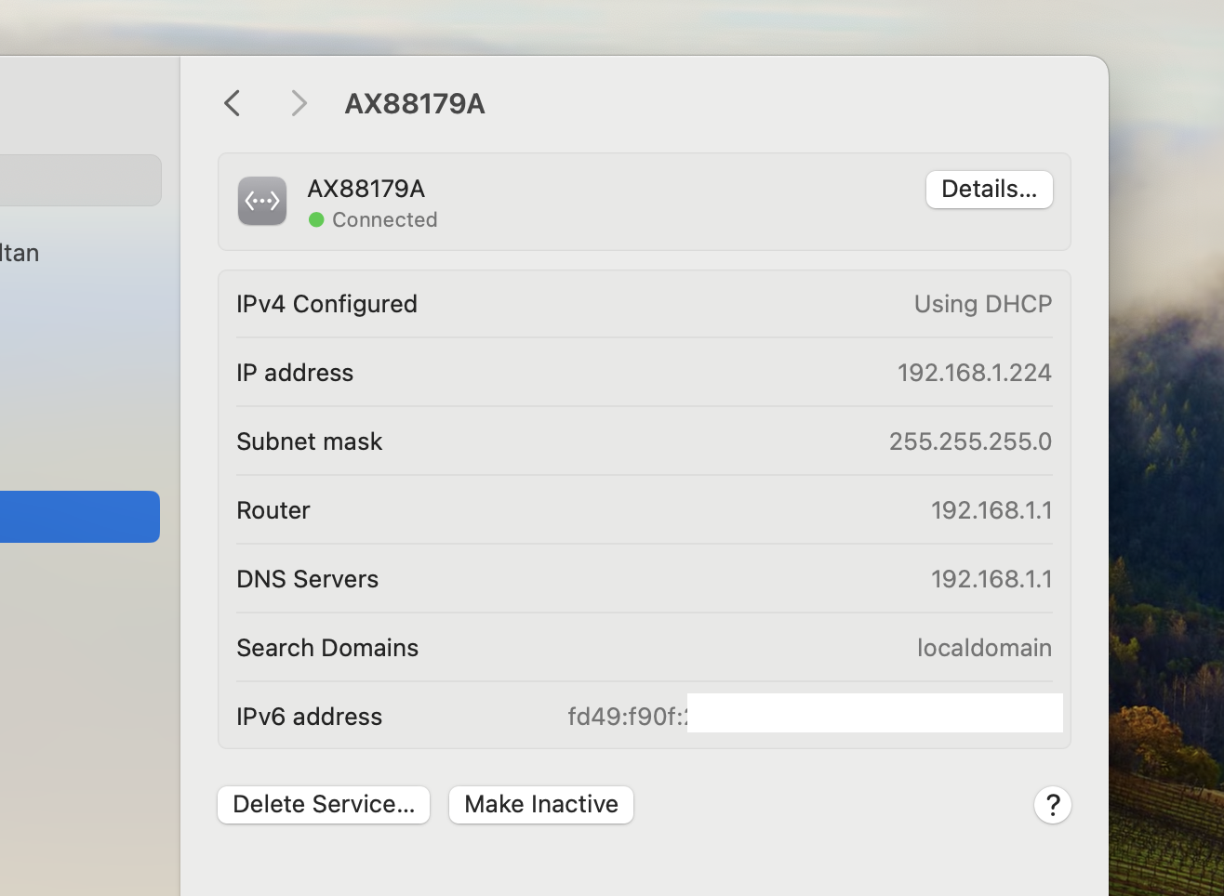The width and height of the screenshot is (1224, 896).
Task: Click the subnet mask value 255.255.255.0
Action: pyautogui.click(x=970, y=441)
